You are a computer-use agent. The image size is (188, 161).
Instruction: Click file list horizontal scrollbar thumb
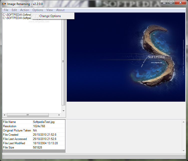[28, 115]
